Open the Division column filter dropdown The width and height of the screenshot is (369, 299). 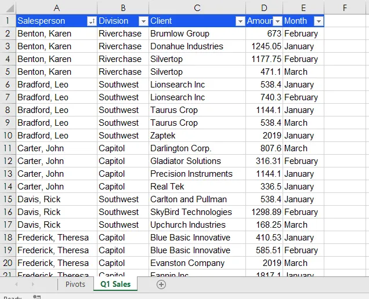(x=143, y=21)
